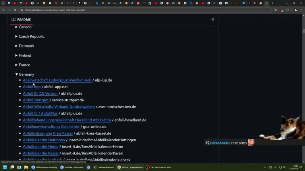Image resolution: width=305 pixels, height=171 pixels.
Task: Open Abfallkalender Hattingen link
Action: click(44, 140)
